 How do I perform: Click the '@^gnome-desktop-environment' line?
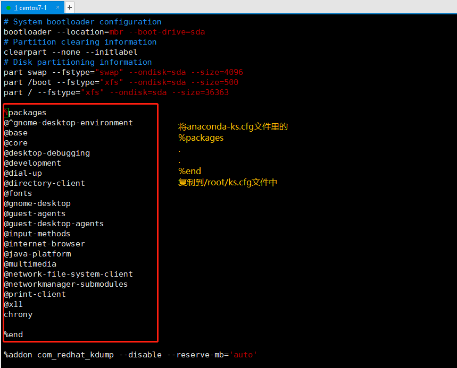[69, 123]
